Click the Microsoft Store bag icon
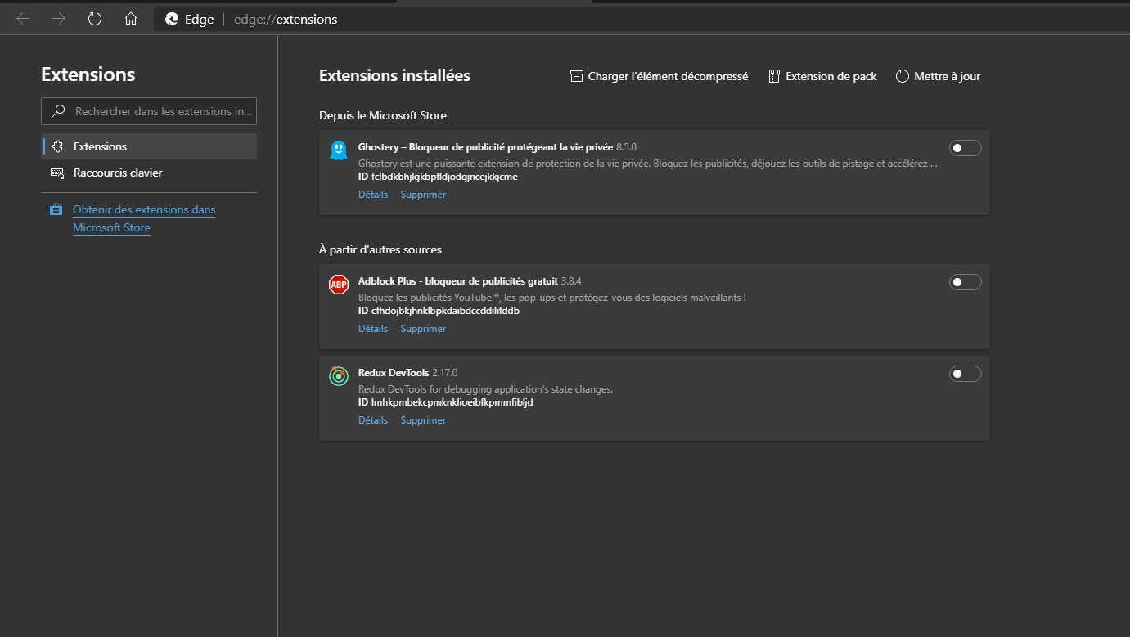 tap(56, 210)
